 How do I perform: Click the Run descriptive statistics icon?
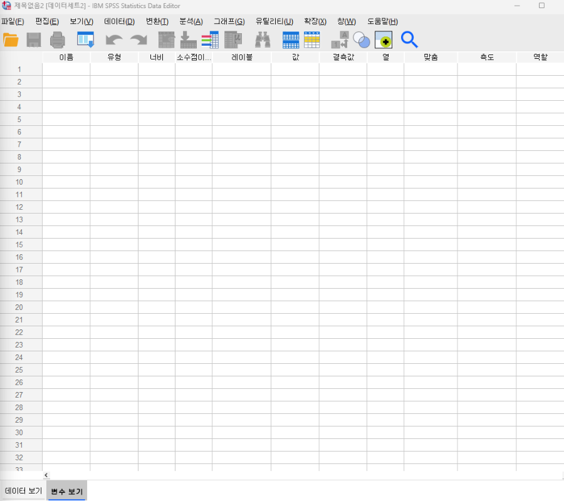[x=233, y=40]
